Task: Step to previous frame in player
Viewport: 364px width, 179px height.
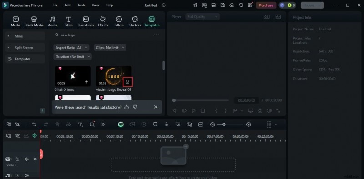Action: pyautogui.click(x=175, y=111)
